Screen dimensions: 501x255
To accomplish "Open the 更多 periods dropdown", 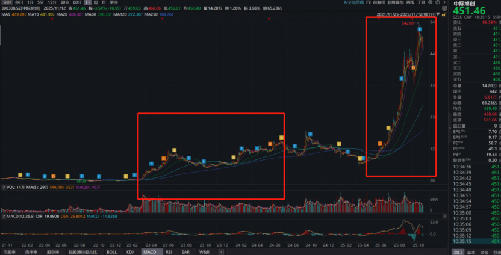I will click(x=114, y=2).
